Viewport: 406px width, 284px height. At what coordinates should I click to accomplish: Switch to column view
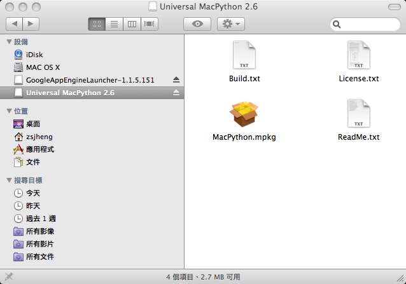pyautogui.click(x=132, y=24)
